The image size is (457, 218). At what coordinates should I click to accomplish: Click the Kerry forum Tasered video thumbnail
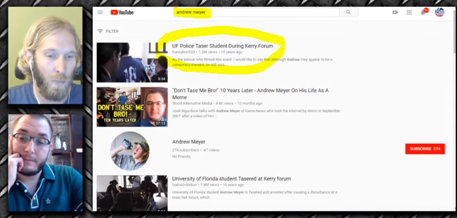pos(132,193)
